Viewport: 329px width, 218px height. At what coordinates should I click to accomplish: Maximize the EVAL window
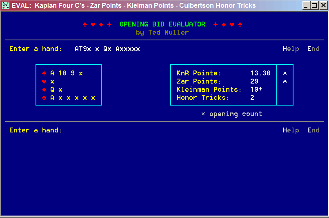[314, 5]
